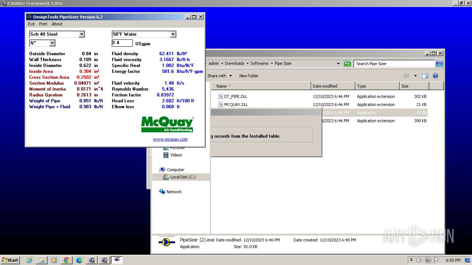Expand the 50°F Water fluid dropdown
472x265 pixels.
(x=173, y=34)
